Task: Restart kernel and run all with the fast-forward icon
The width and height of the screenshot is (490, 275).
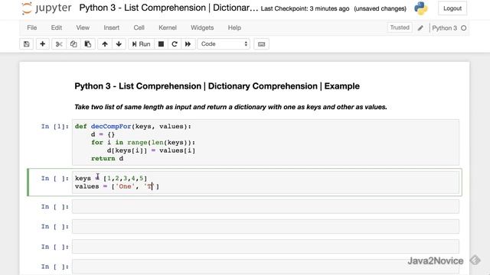Action: [188, 44]
